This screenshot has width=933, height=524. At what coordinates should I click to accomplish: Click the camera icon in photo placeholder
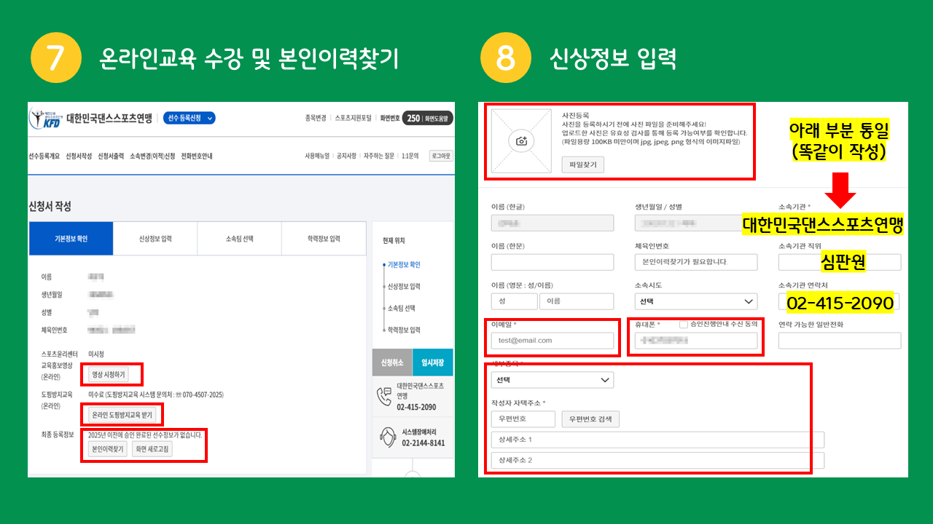pyautogui.click(x=521, y=141)
